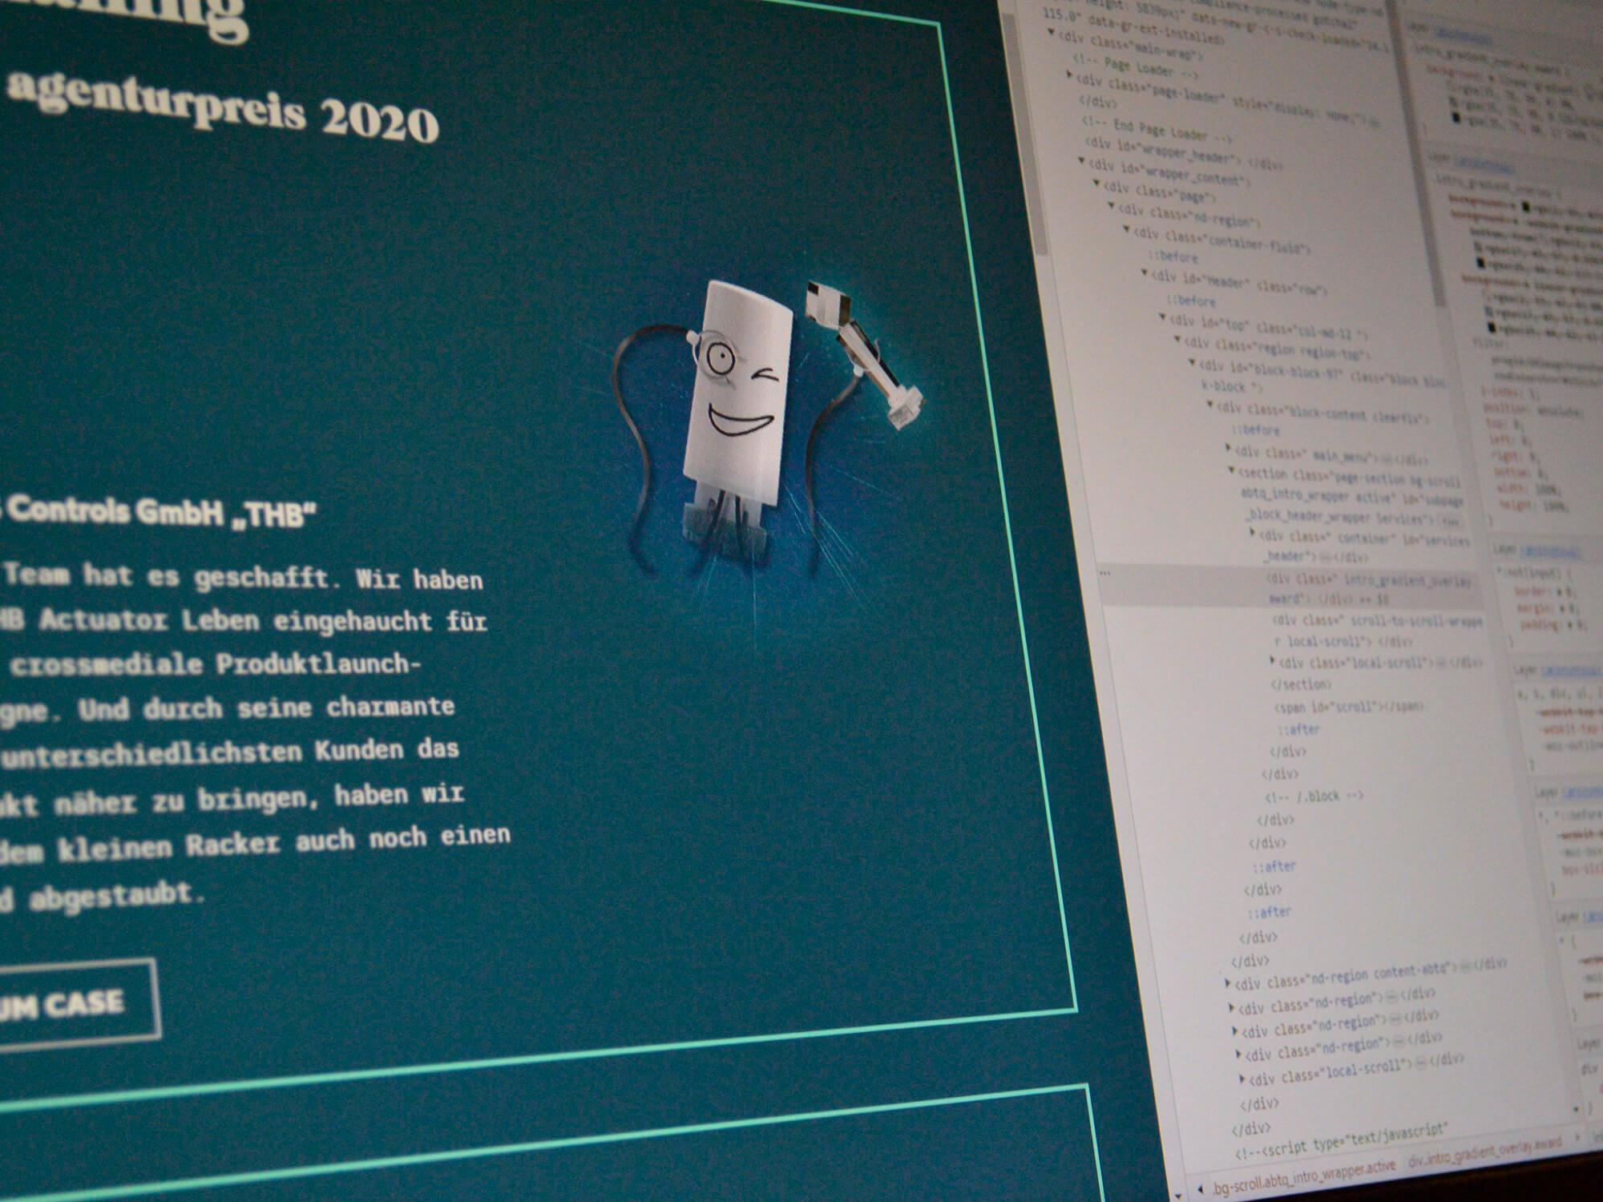Viewport: 1603px width, 1202px height.
Task: Select bg-scroll.abtq_intro_wrapper.active breadcrumb item
Action: point(1302,1177)
